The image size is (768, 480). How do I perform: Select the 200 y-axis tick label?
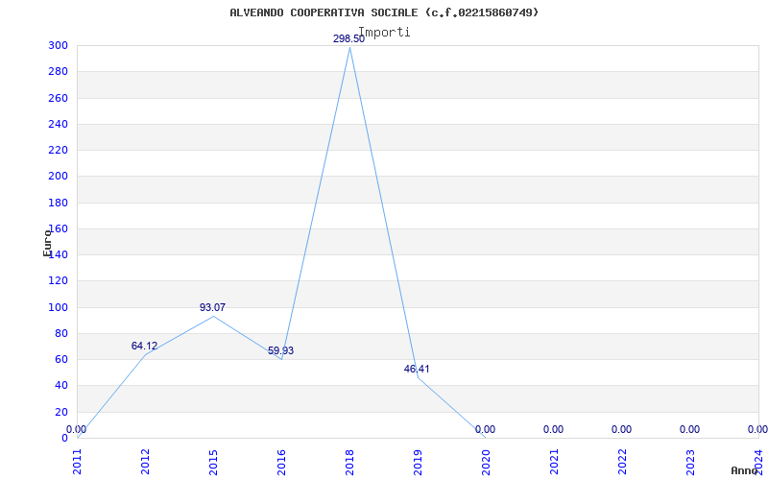click(x=58, y=177)
